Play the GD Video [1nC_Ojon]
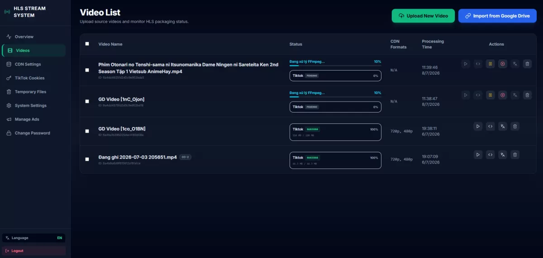 click(x=466, y=95)
